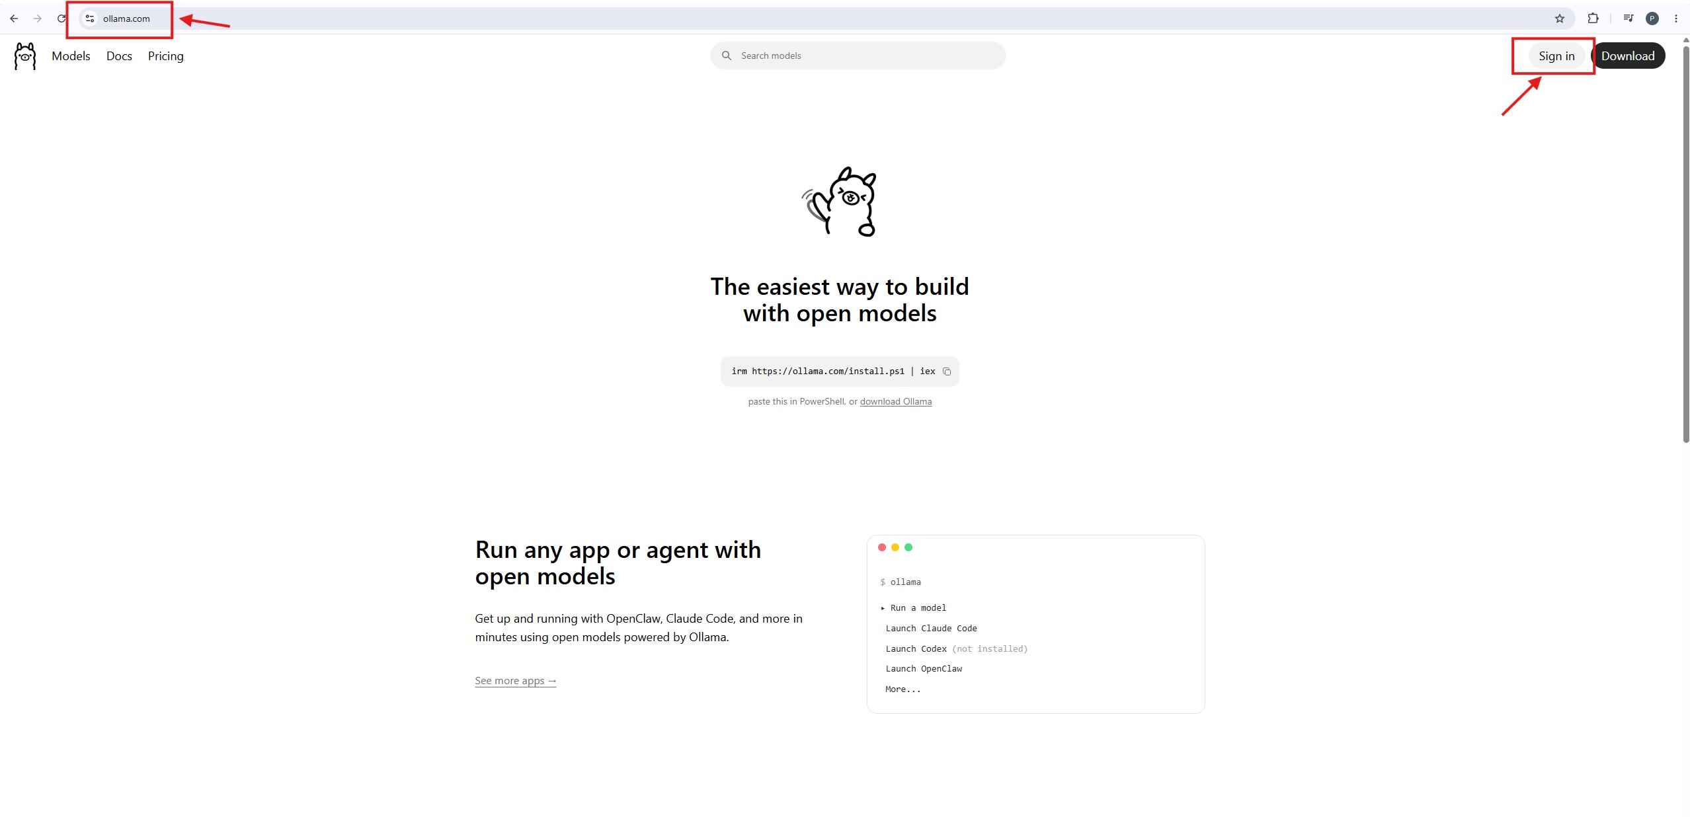Click the green dot in the terminal window
Screen dimensions: 1690x817
pyautogui.click(x=908, y=547)
